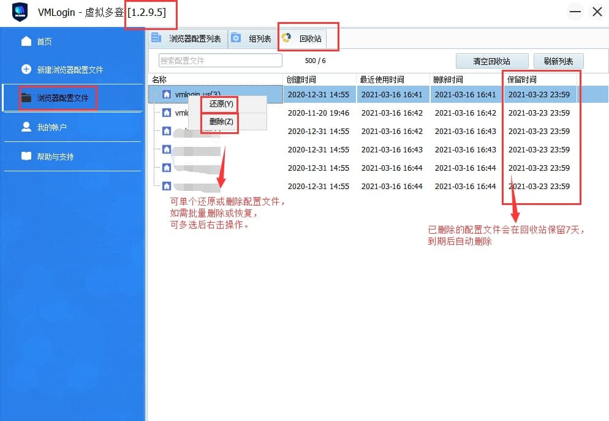This screenshot has width=609, height=421.
Task: Click the 搜索配置文件 search field
Action: click(x=221, y=61)
